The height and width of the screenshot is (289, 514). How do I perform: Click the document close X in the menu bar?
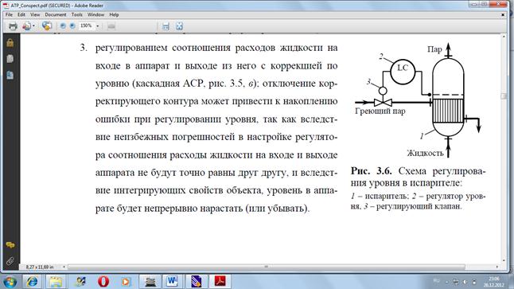coord(503,15)
